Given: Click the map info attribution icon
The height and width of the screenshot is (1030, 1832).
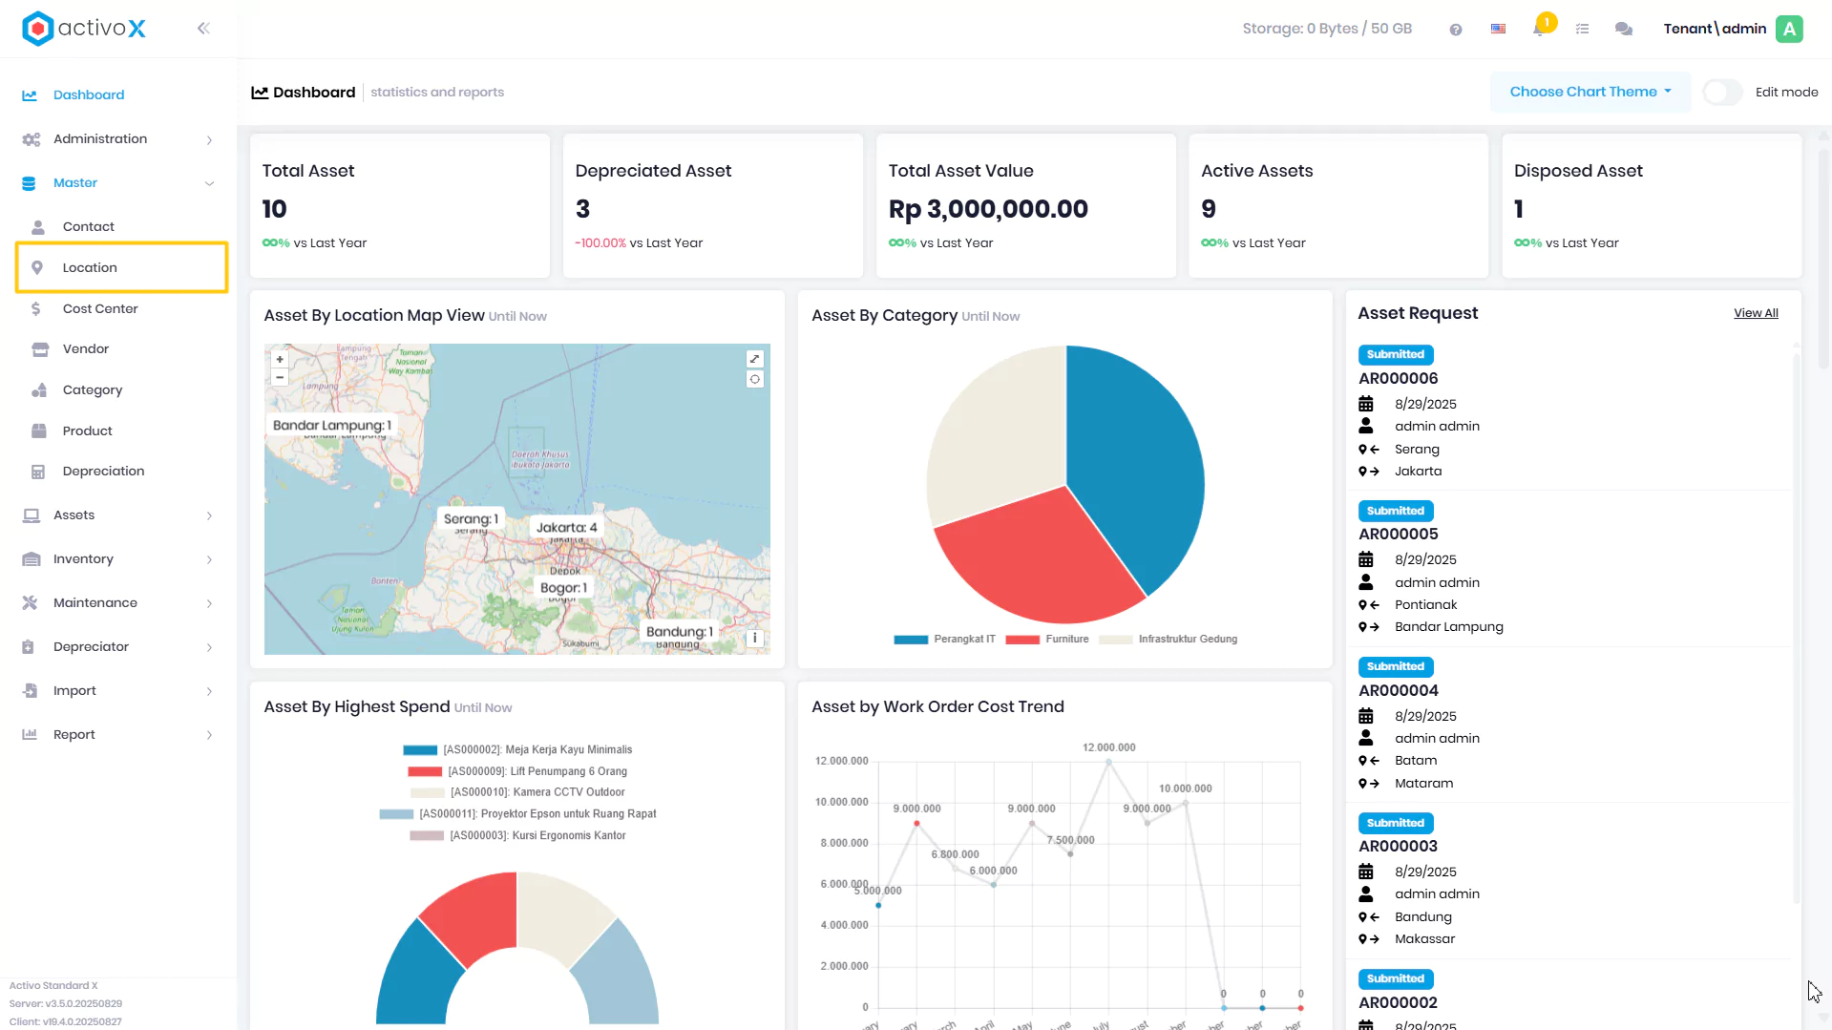Looking at the screenshot, I should pyautogui.click(x=754, y=638).
